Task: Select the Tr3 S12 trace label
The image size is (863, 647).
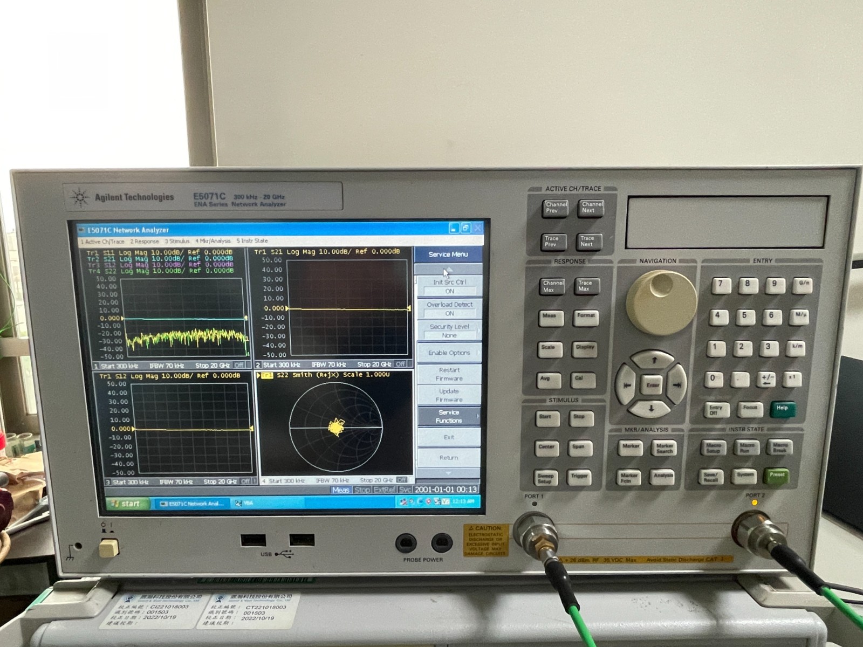Action: [x=160, y=265]
